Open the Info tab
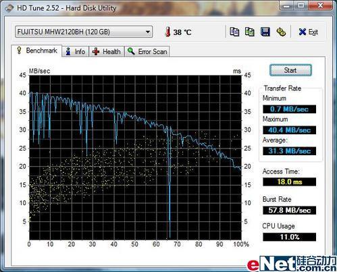 click(76, 51)
